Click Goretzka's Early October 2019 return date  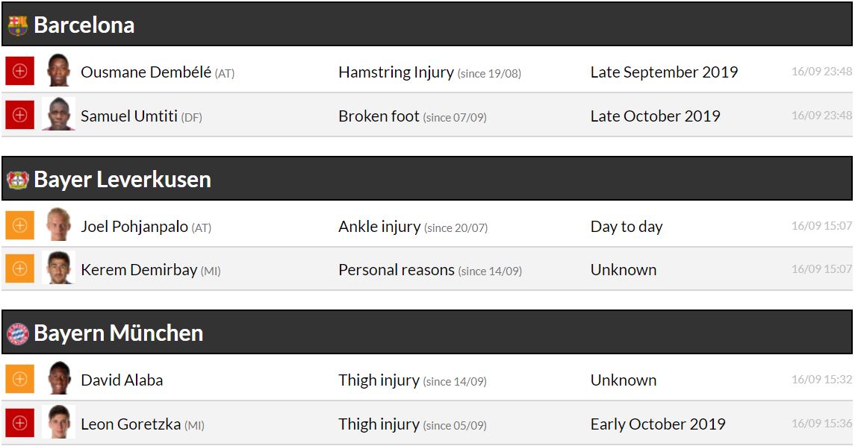pyautogui.click(x=658, y=424)
